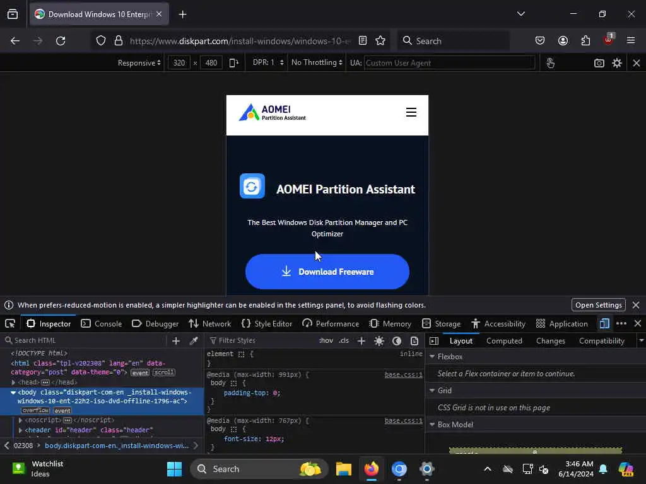The image size is (646, 484).
Task: Take a screenshot of the viewport
Action: 599,63
